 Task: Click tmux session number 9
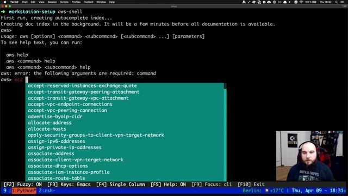pos(5,191)
